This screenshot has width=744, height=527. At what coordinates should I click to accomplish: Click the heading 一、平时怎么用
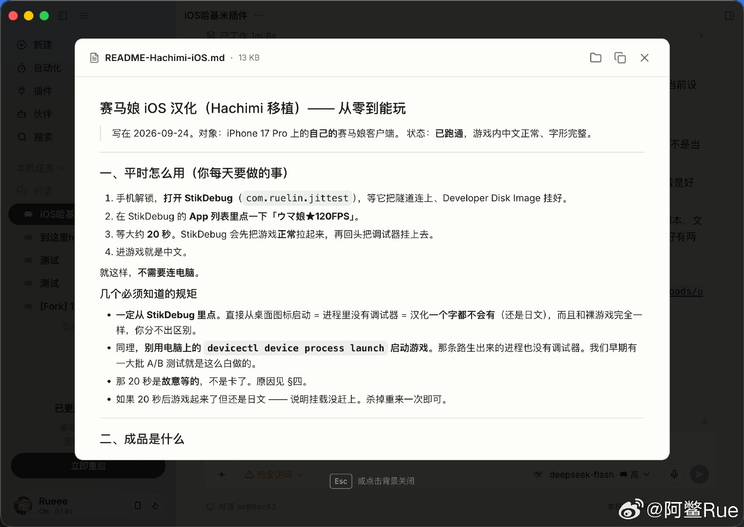pos(194,173)
